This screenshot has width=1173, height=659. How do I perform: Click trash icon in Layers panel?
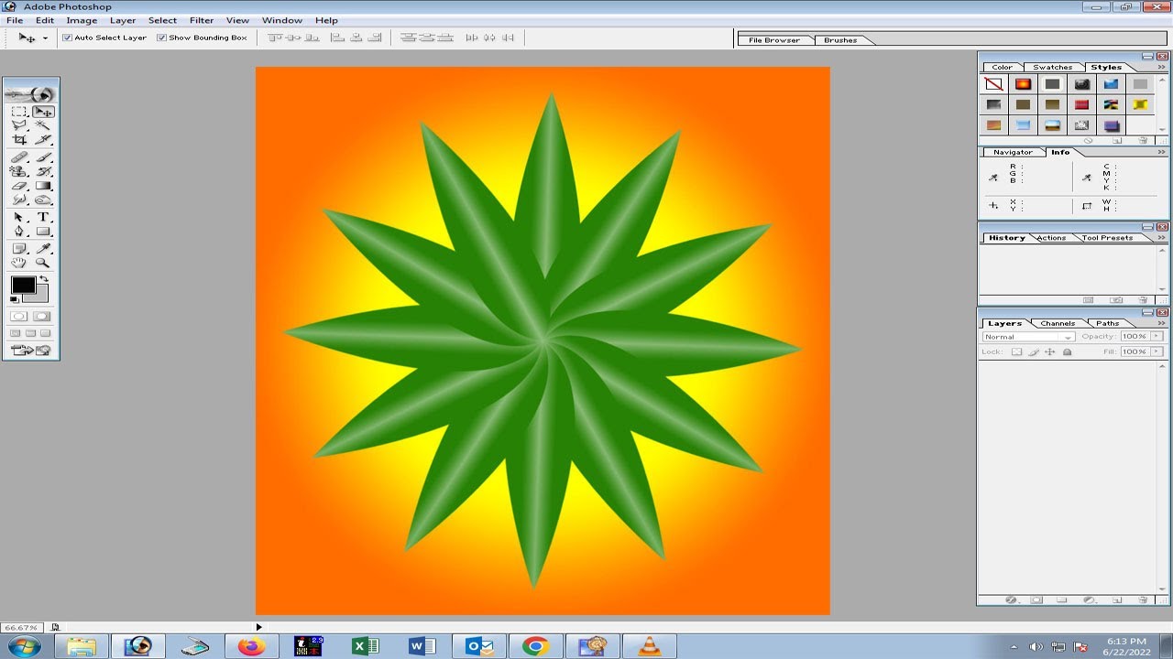1143,600
